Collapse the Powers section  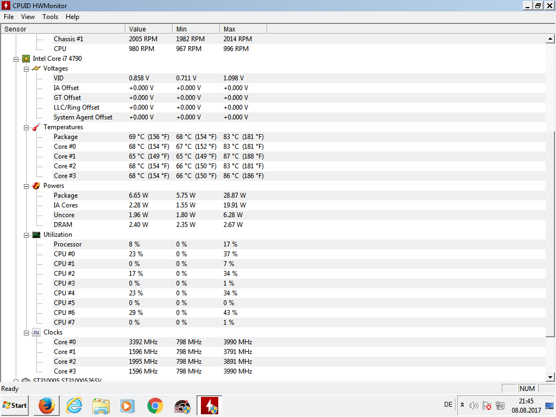click(x=26, y=187)
